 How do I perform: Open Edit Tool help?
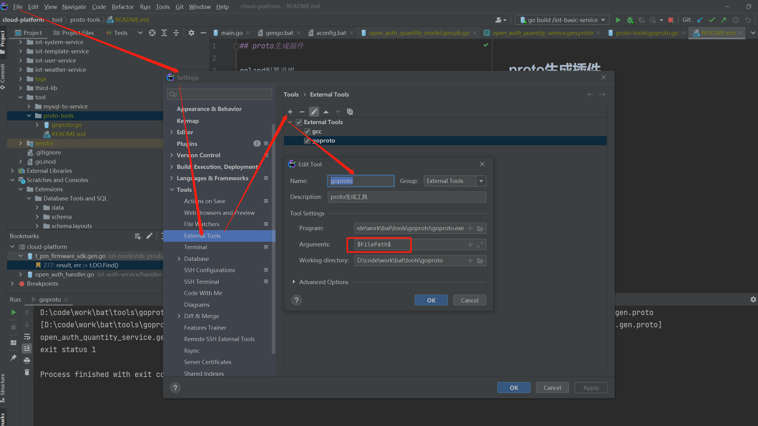pos(296,300)
